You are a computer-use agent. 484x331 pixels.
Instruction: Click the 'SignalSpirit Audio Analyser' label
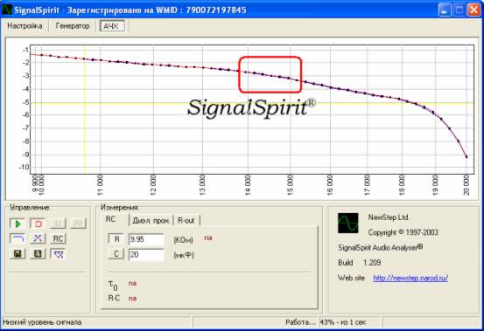(381, 247)
